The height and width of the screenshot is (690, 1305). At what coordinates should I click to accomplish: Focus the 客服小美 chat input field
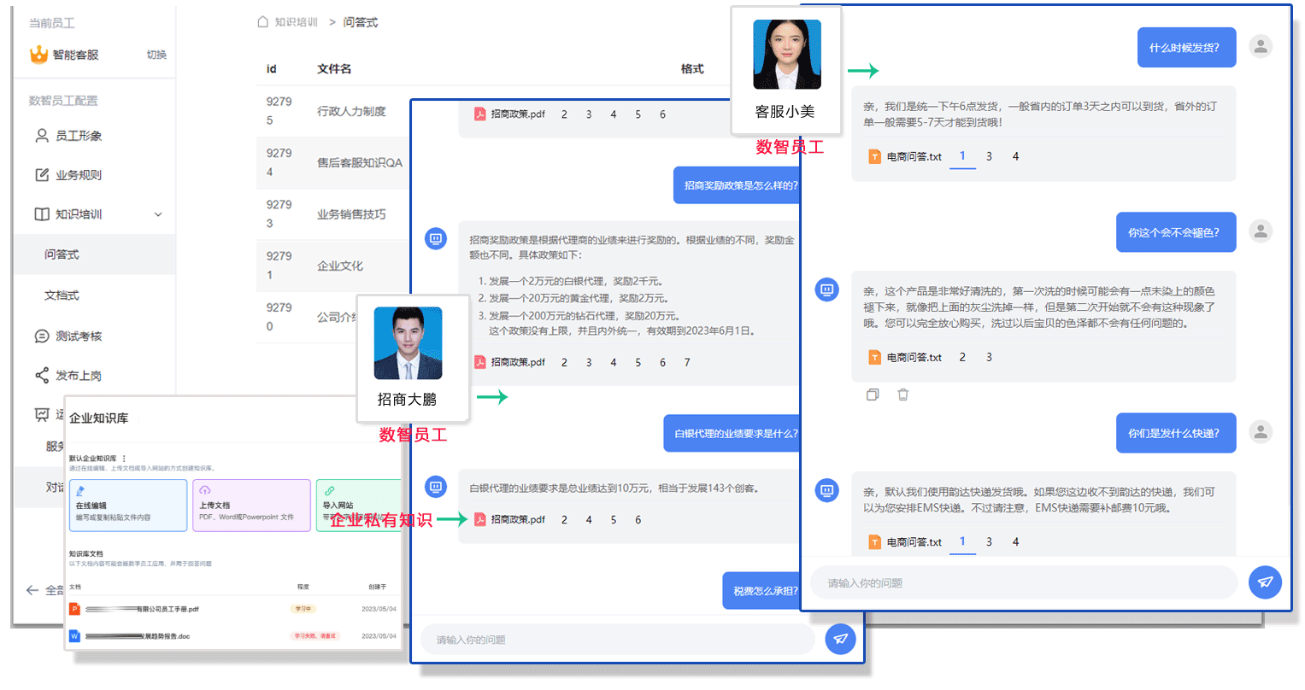1024,583
